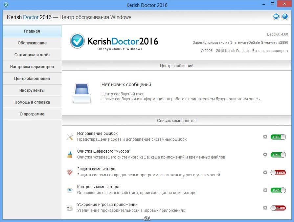Image resolution: width=294 pixels, height=222 pixels.
Task: Click Ускорение игровых приложений title
Action: point(107,204)
